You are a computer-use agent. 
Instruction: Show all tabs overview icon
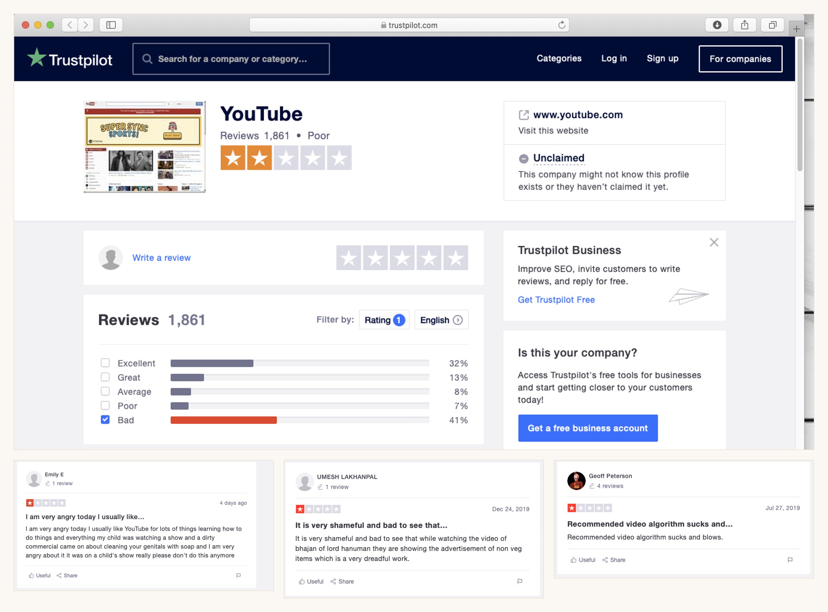[772, 25]
